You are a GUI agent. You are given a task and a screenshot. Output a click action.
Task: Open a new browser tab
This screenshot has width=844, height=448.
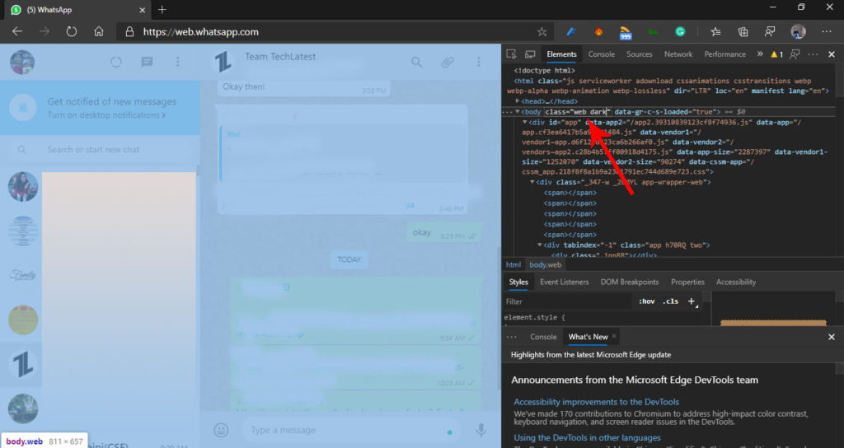[162, 10]
